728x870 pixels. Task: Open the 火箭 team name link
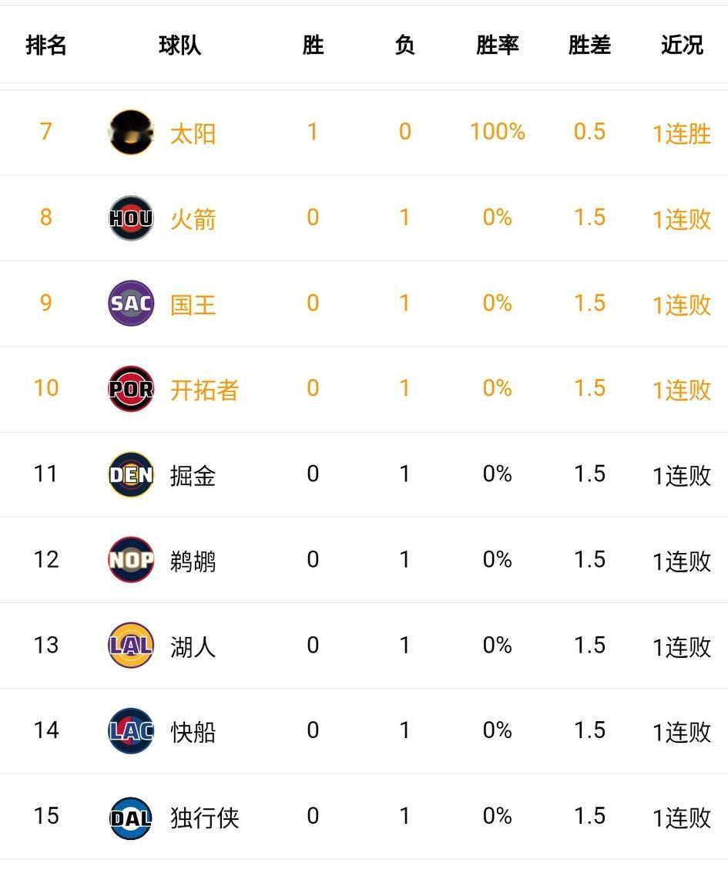pyautogui.click(x=193, y=219)
